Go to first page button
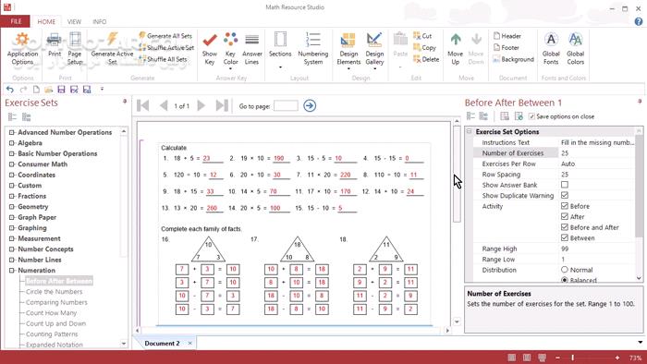This screenshot has width=647, height=364. [x=142, y=106]
